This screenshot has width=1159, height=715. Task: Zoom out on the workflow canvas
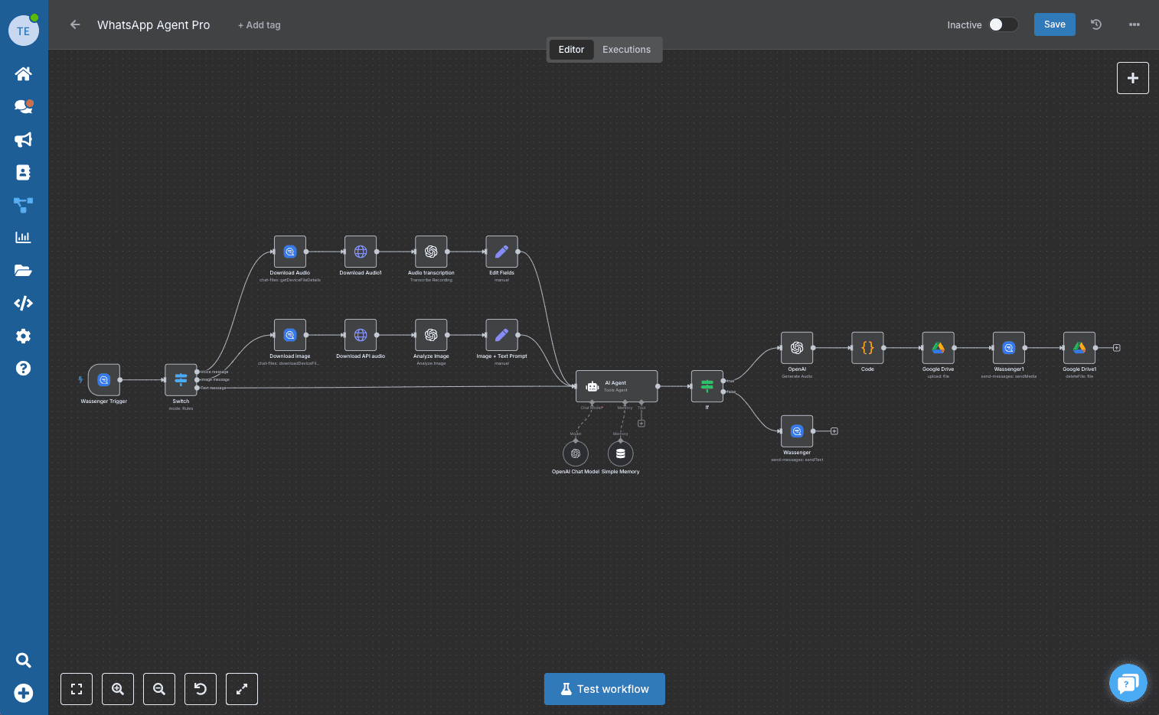tap(159, 689)
